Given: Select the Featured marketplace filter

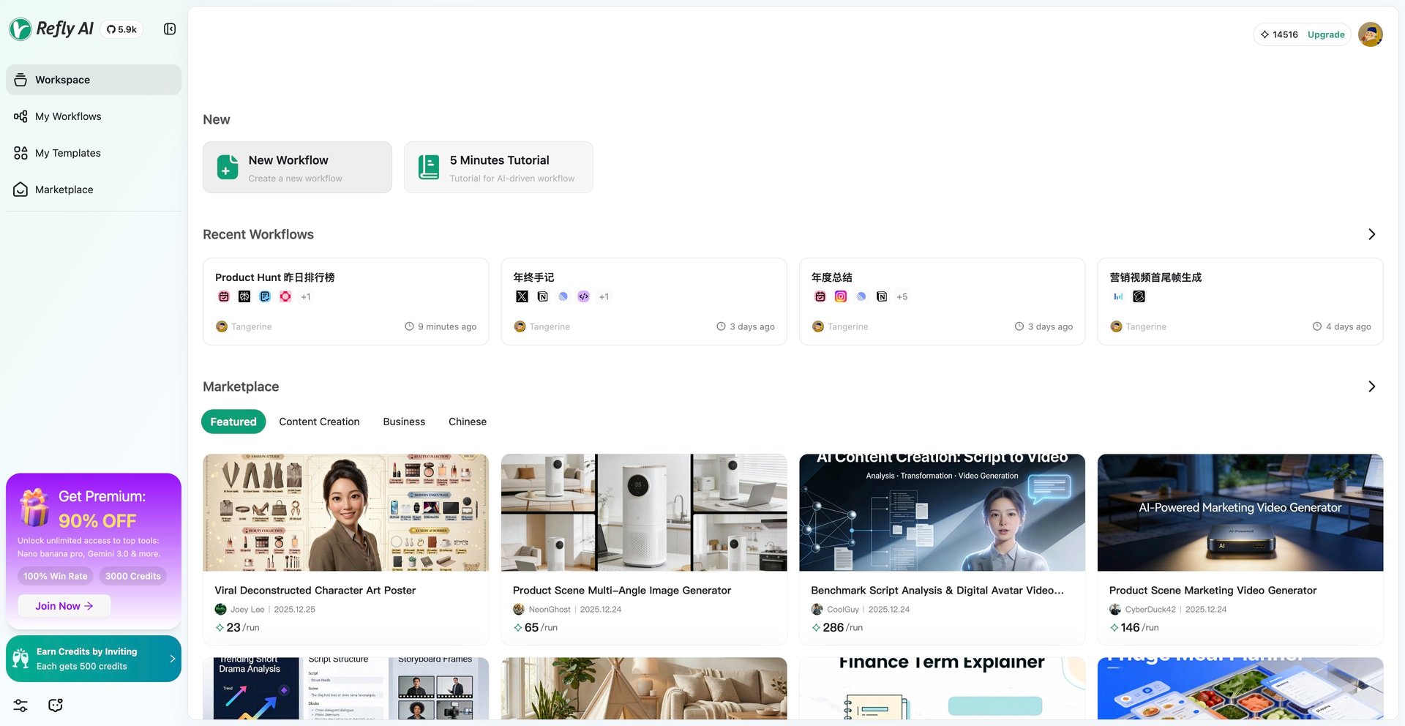Looking at the screenshot, I should pyautogui.click(x=233, y=422).
